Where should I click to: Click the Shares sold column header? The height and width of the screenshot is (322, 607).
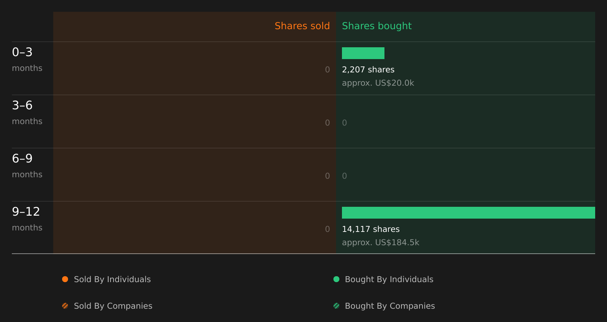pyautogui.click(x=302, y=26)
